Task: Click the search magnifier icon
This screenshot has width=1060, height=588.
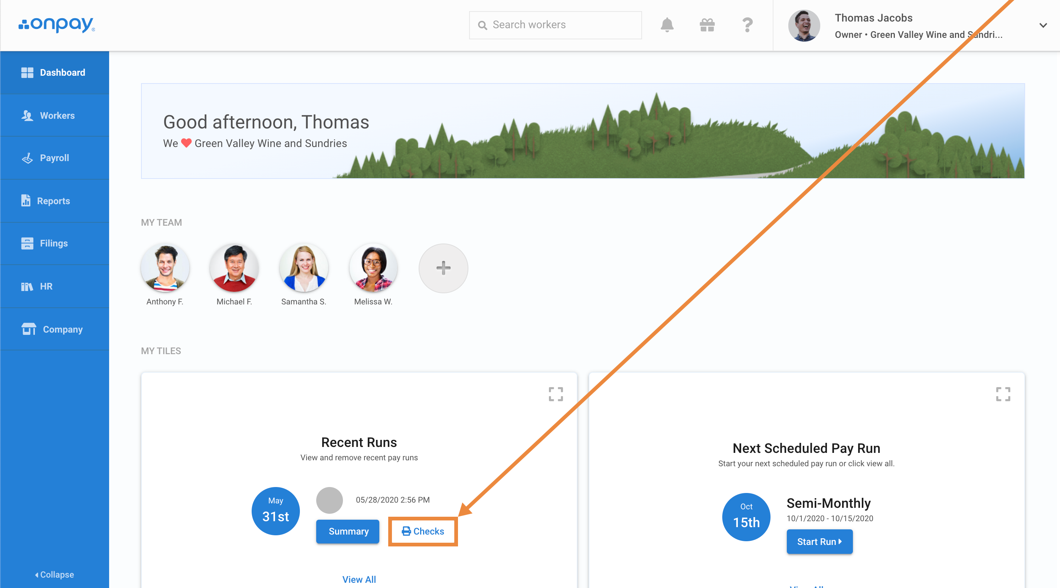Action: click(482, 25)
